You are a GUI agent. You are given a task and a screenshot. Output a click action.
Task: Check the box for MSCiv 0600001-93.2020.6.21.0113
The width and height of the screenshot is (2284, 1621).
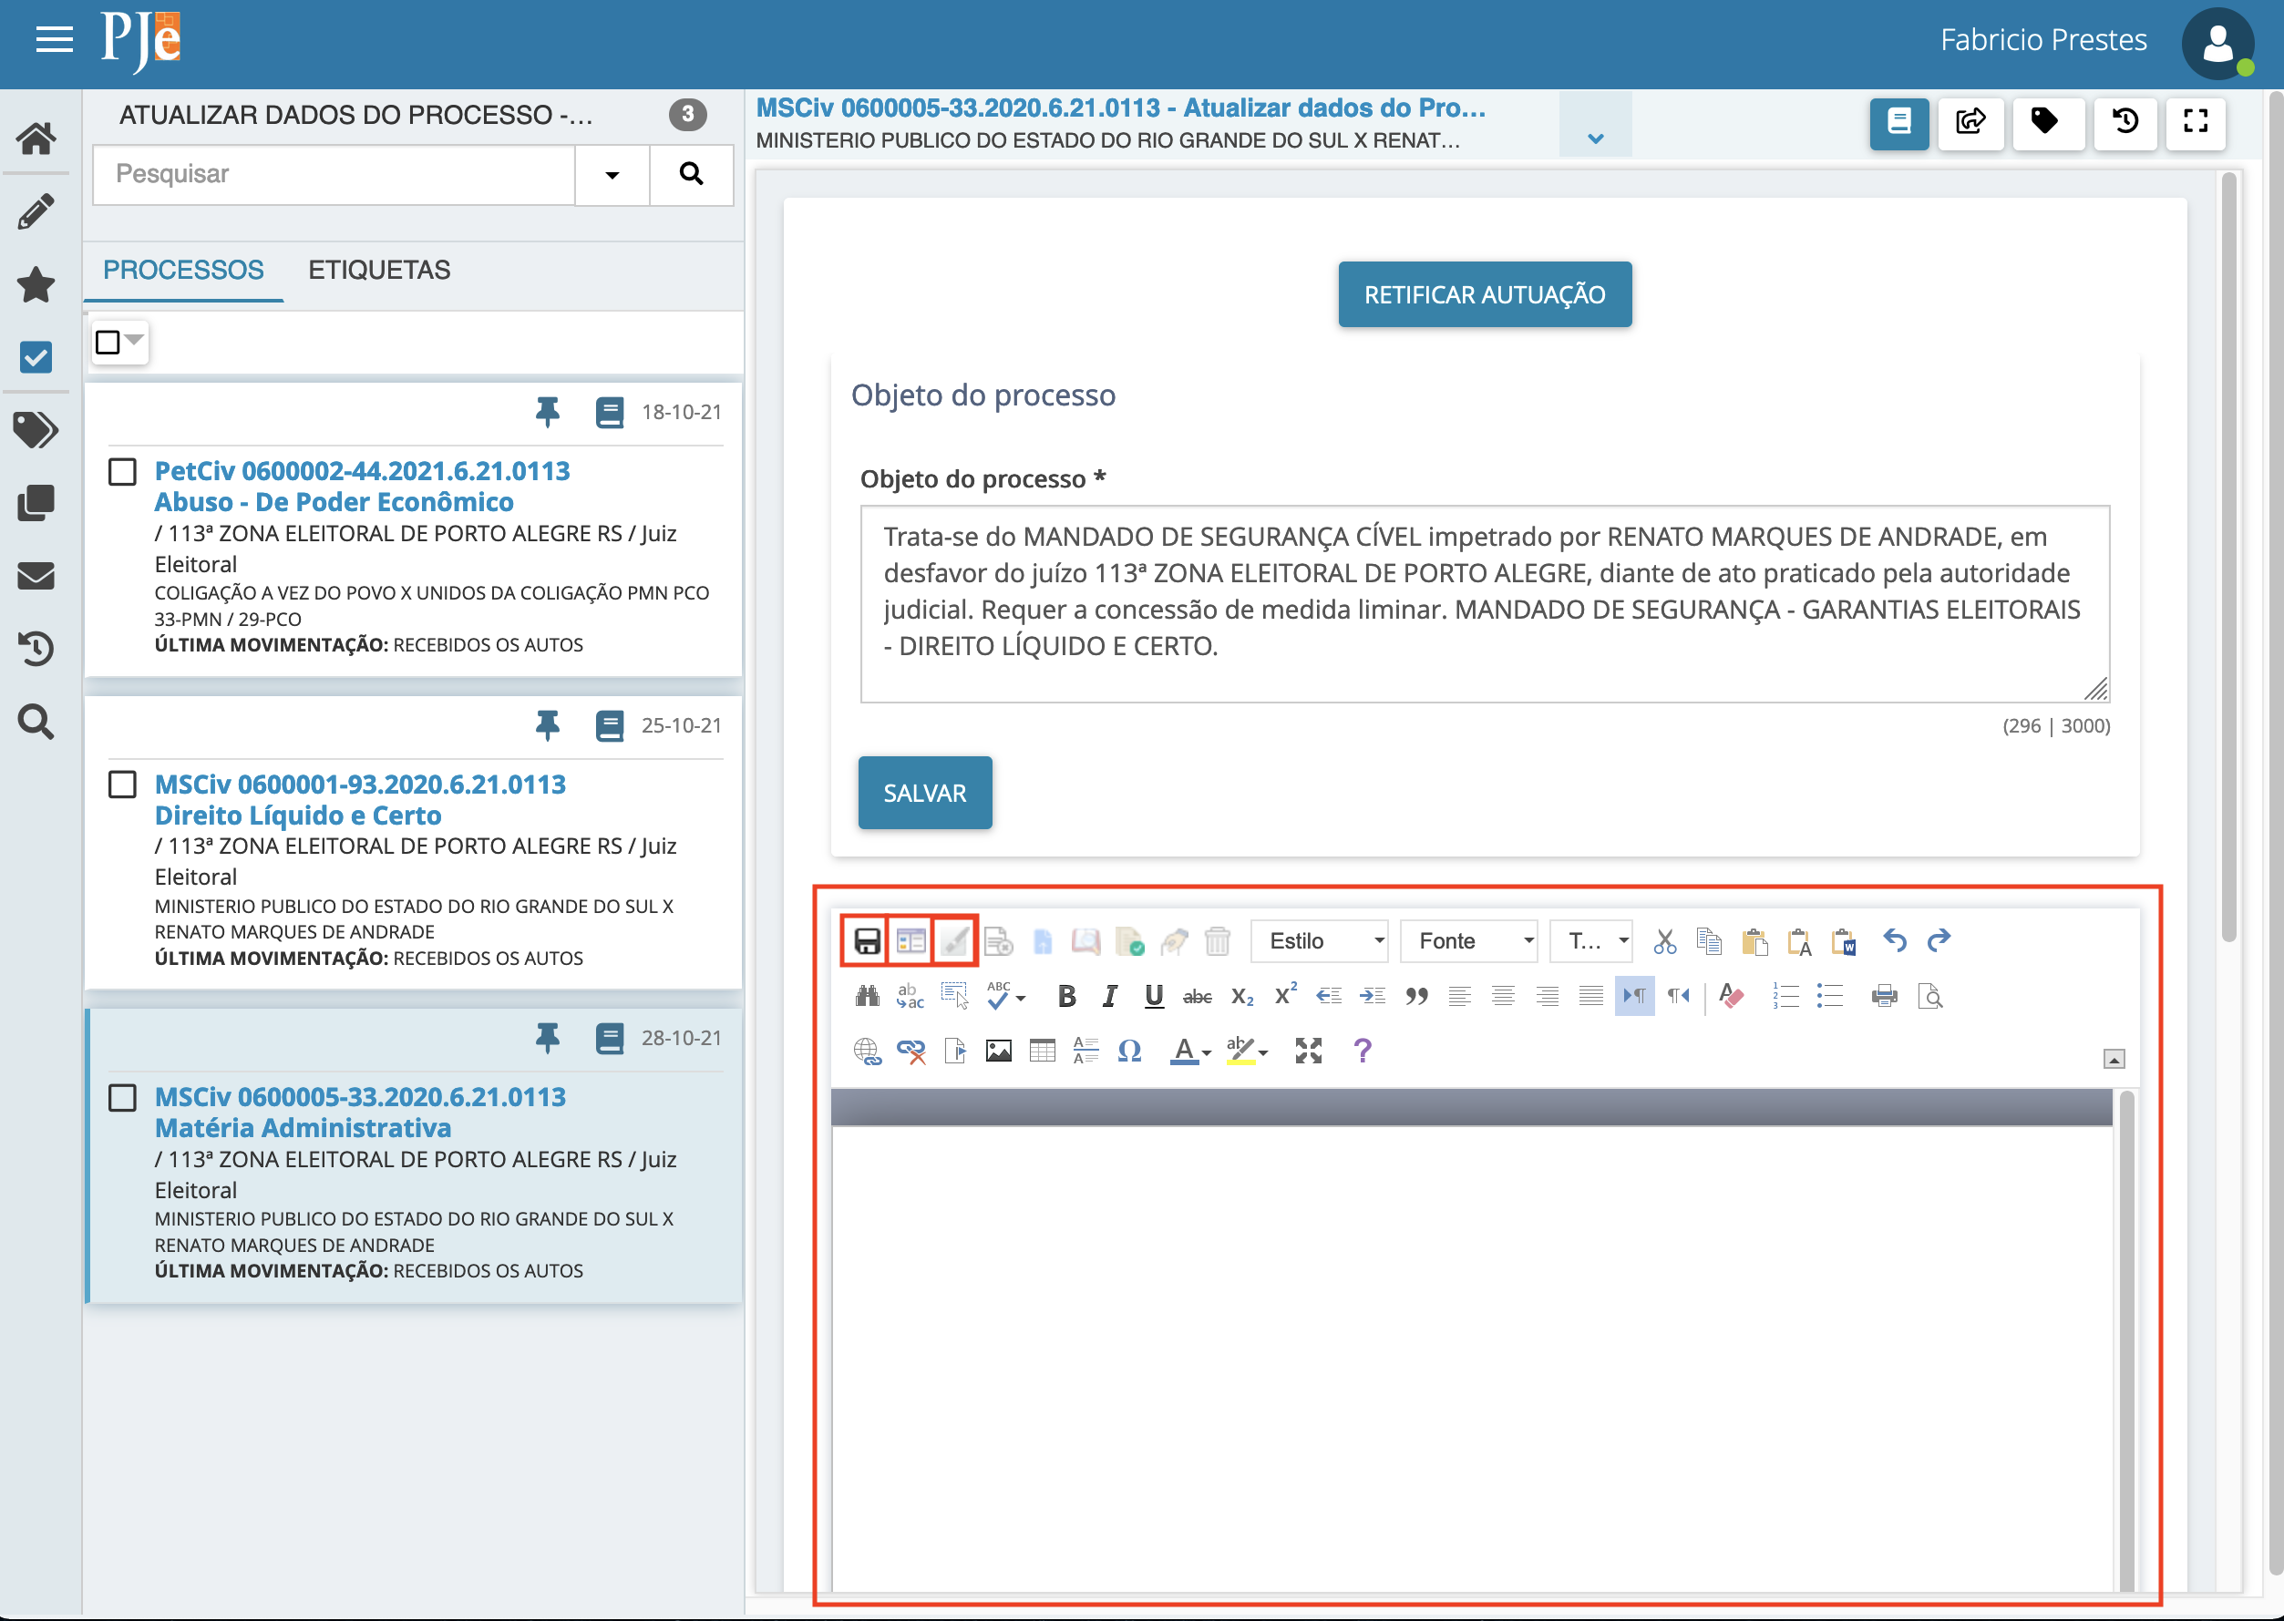[123, 785]
